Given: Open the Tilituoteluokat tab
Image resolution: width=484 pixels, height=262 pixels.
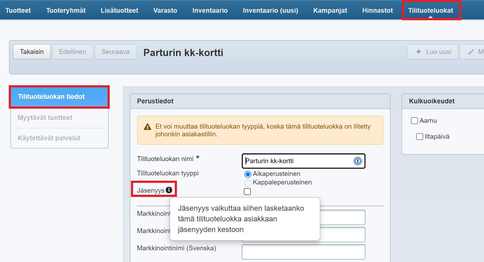Looking at the screenshot, I should 431,10.
